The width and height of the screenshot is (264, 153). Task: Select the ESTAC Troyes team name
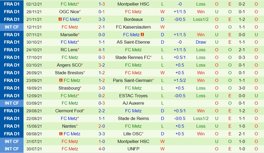[133, 96]
